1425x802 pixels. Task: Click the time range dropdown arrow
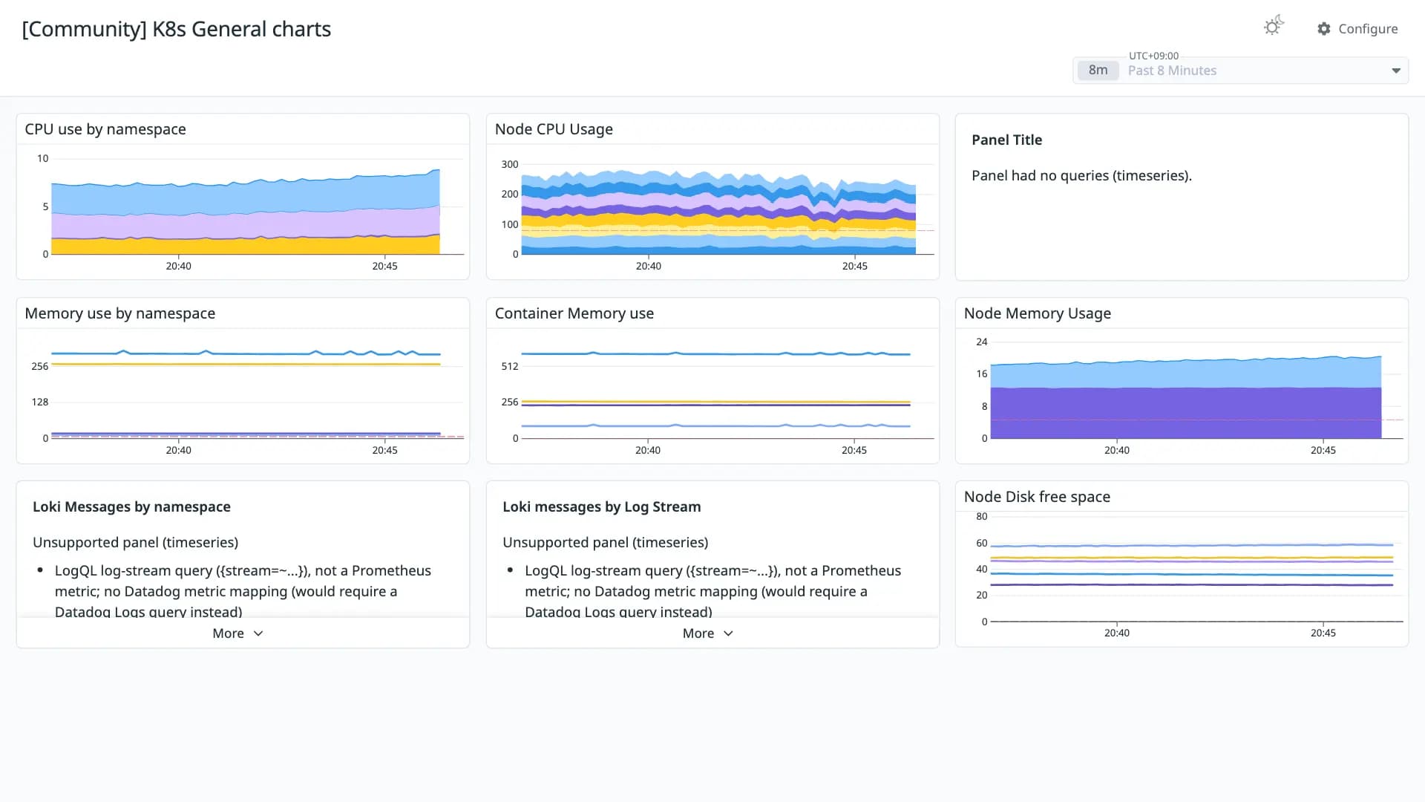1396,71
